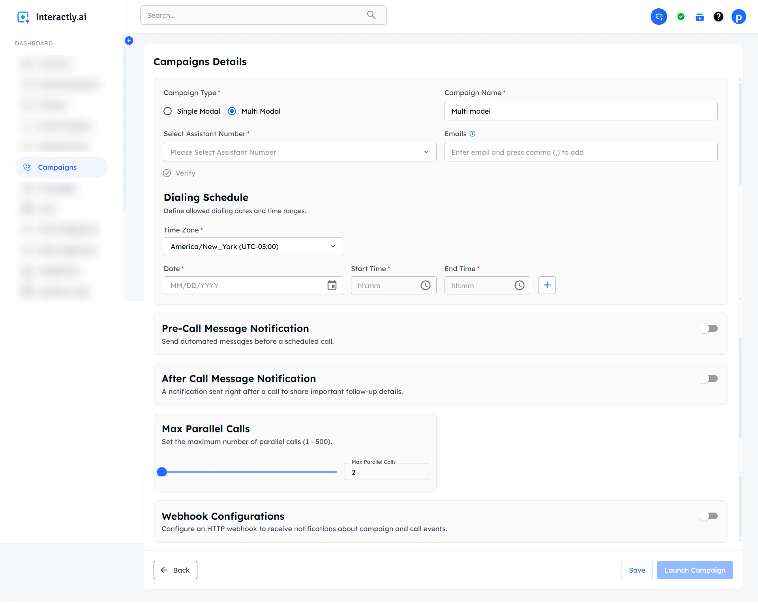Click the Start Time clock icon
The width and height of the screenshot is (758, 603).
coord(425,285)
